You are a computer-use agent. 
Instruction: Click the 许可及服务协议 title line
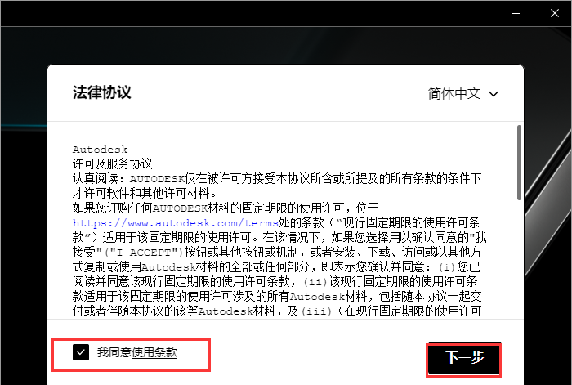(x=113, y=163)
